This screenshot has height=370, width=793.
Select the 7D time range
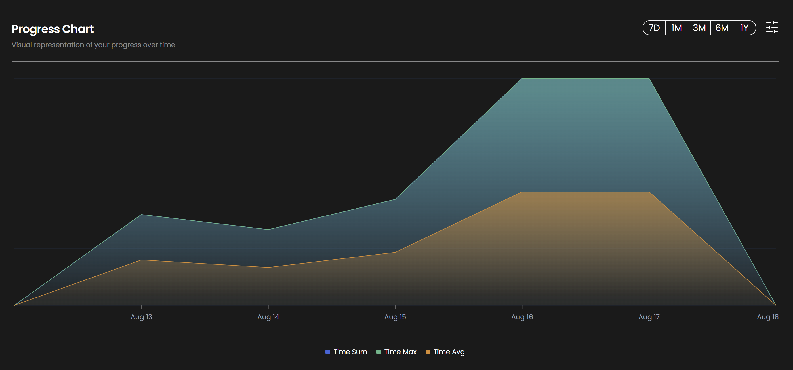(x=654, y=28)
